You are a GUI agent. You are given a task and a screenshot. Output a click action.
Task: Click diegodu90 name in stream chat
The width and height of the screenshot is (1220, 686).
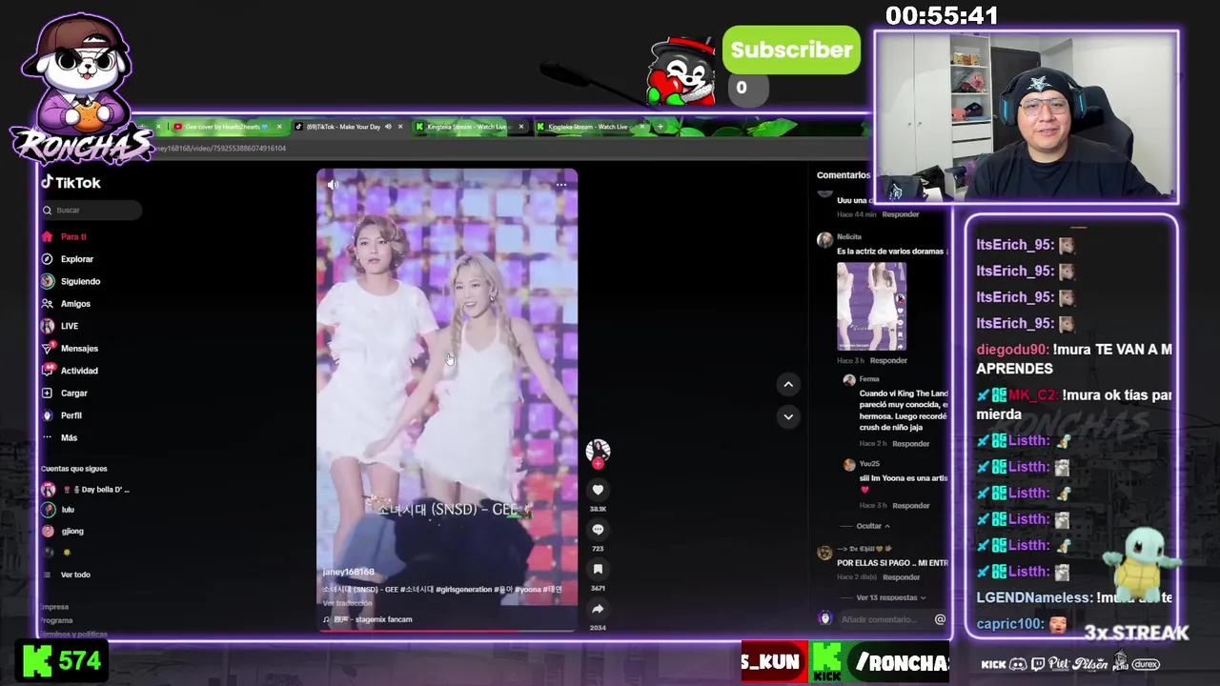coord(1012,350)
